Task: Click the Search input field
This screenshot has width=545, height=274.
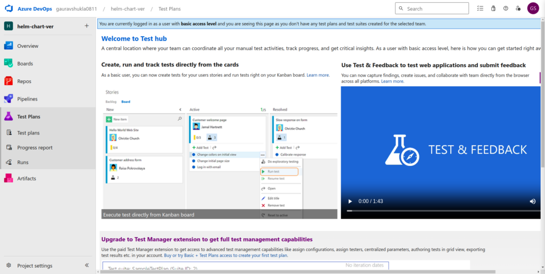Action: 432,9
